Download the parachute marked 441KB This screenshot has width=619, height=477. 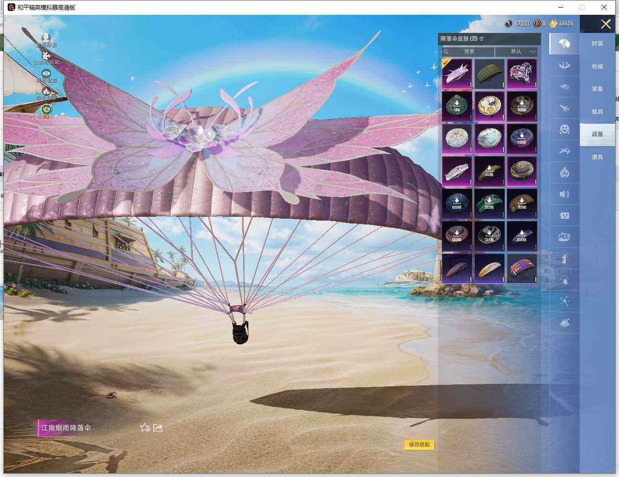[490, 171]
